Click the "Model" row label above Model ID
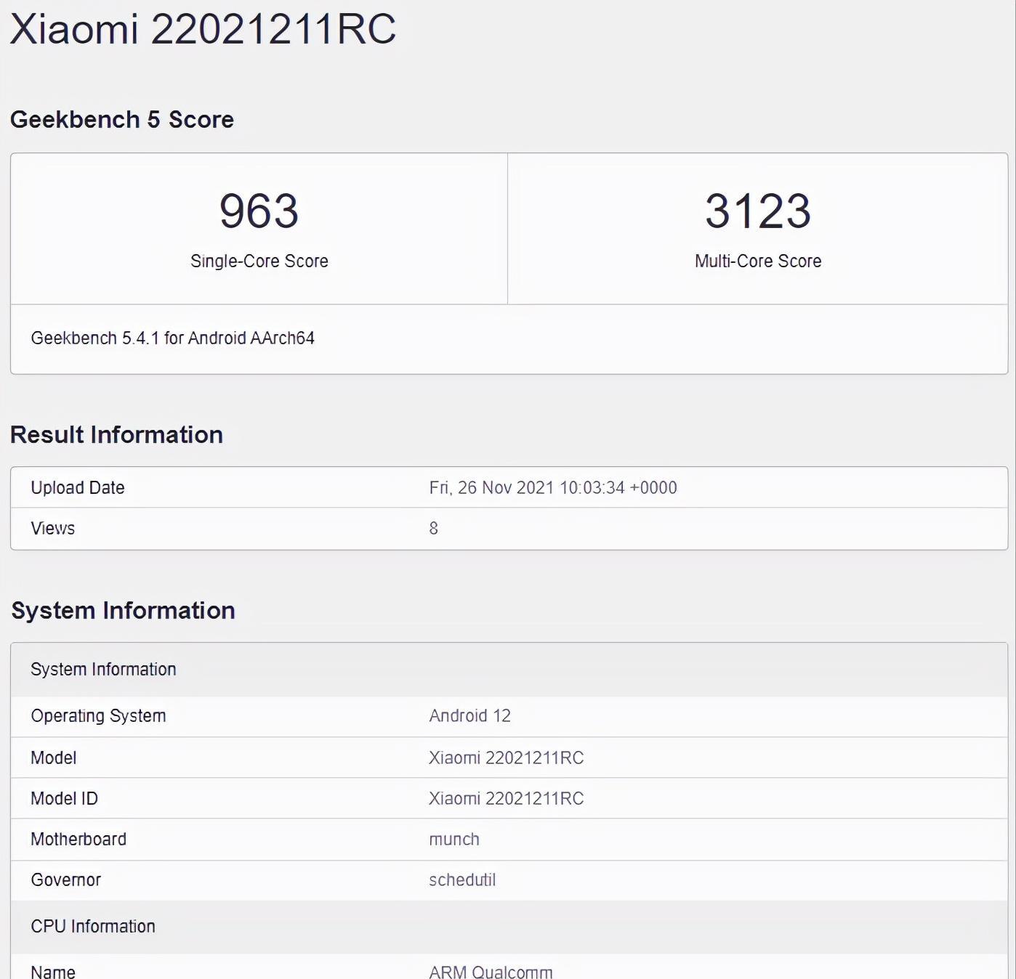The image size is (1016, 979). click(x=54, y=757)
